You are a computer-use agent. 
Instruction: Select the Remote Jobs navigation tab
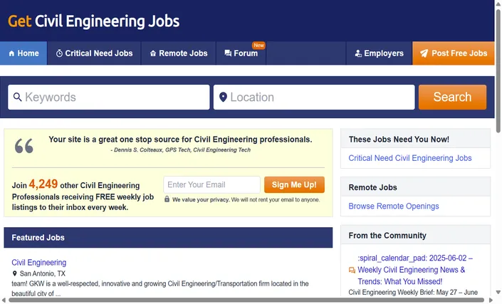pos(179,53)
